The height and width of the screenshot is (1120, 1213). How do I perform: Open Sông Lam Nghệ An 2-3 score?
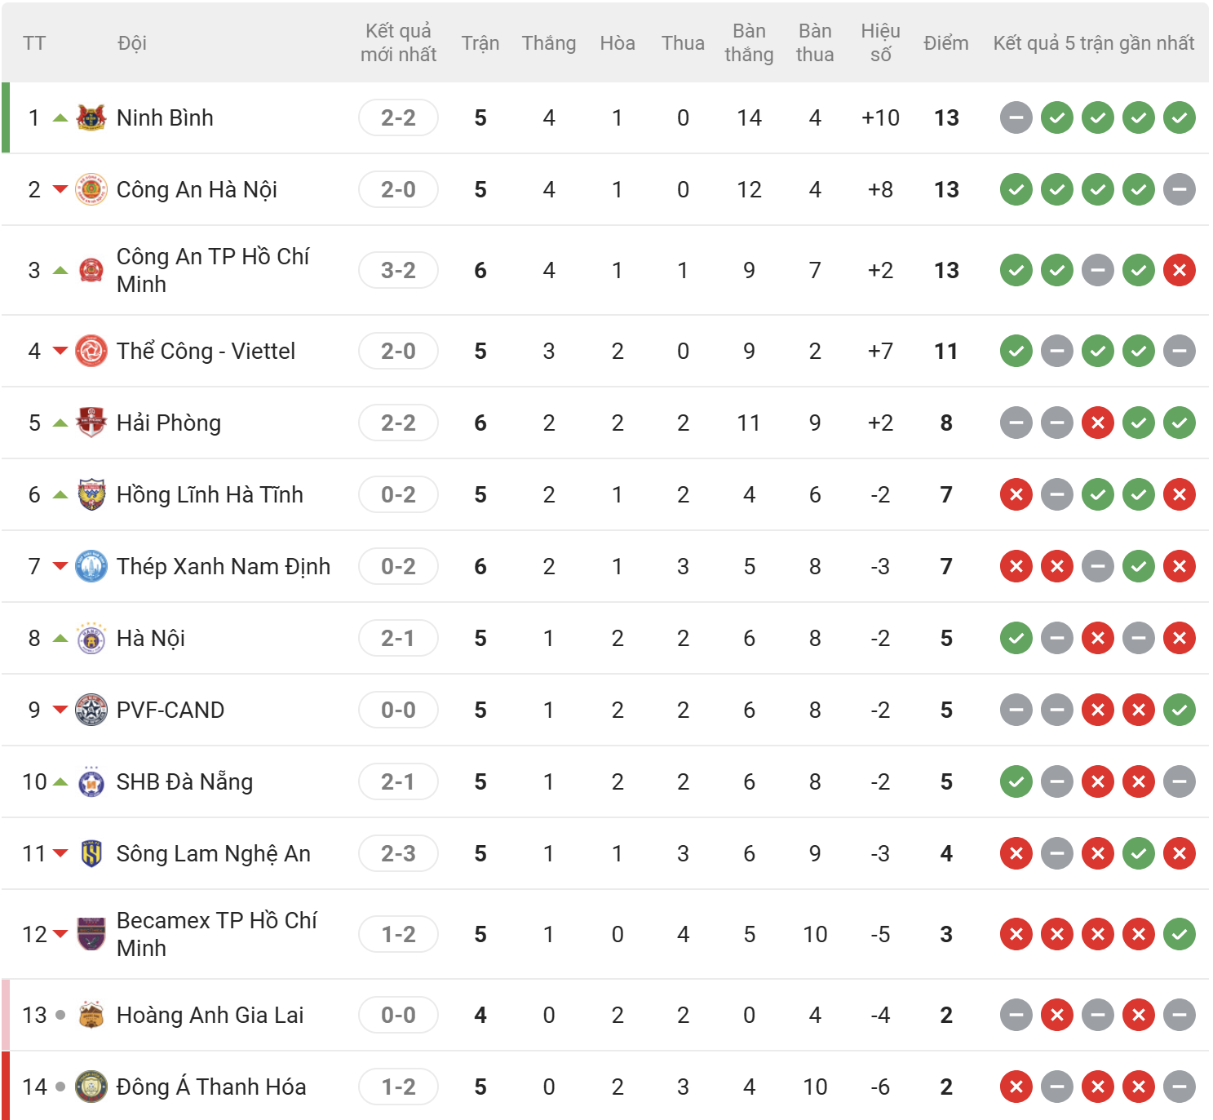click(x=398, y=853)
